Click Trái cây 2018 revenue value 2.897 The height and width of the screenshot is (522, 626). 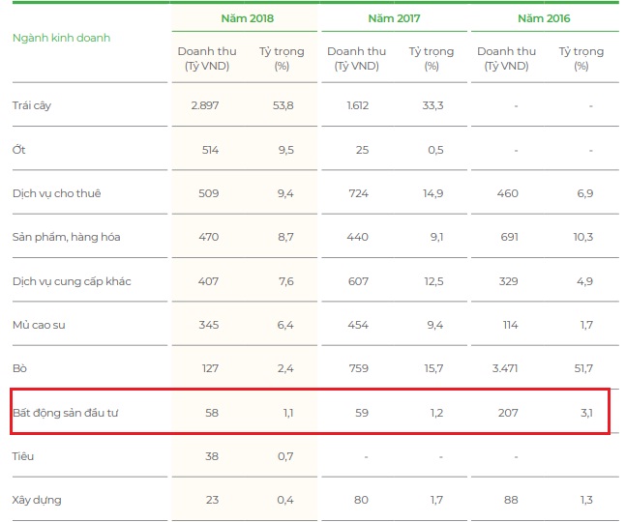pyautogui.click(x=203, y=105)
